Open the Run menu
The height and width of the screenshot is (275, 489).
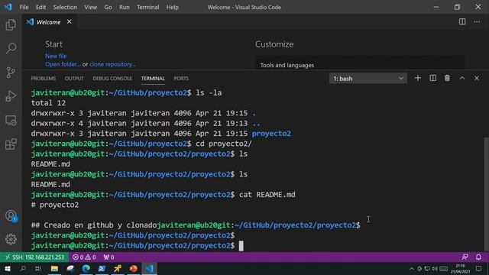[124, 7]
